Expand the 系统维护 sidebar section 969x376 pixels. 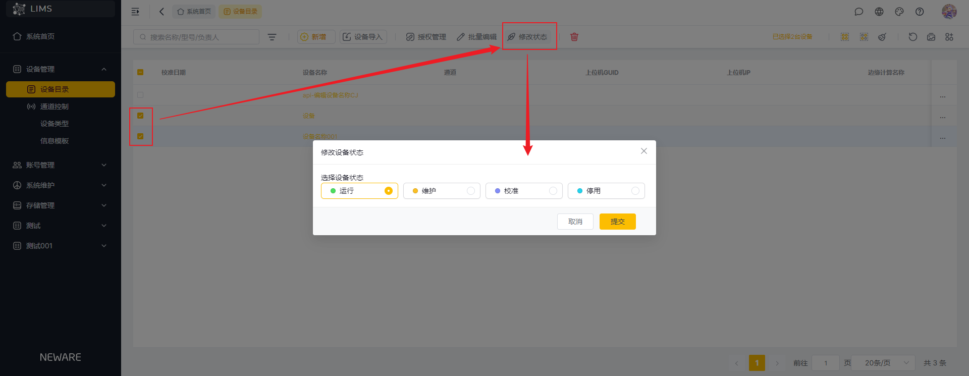point(61,185)
